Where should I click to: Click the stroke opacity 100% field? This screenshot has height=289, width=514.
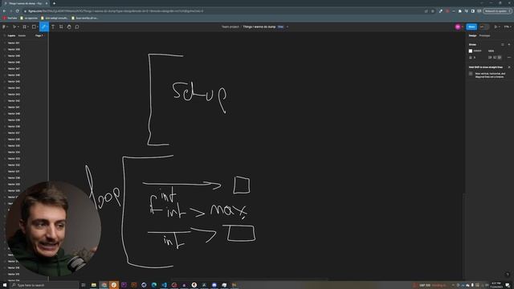491,51
